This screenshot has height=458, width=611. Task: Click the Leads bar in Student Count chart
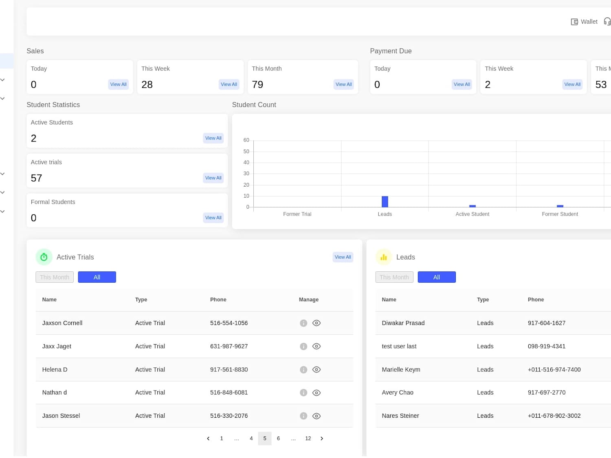[385, 202]
